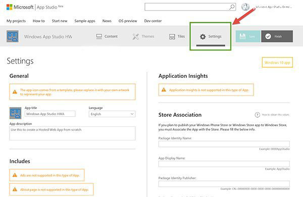Image resolution: width=303 pixels, height=197 pixels.
Task: Click the Package Identity Publisher field
Action: click(224, 184)
